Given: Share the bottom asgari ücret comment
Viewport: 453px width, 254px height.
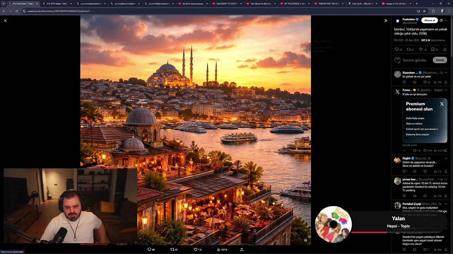Looking at the screenshot, I should click(446, 249).
